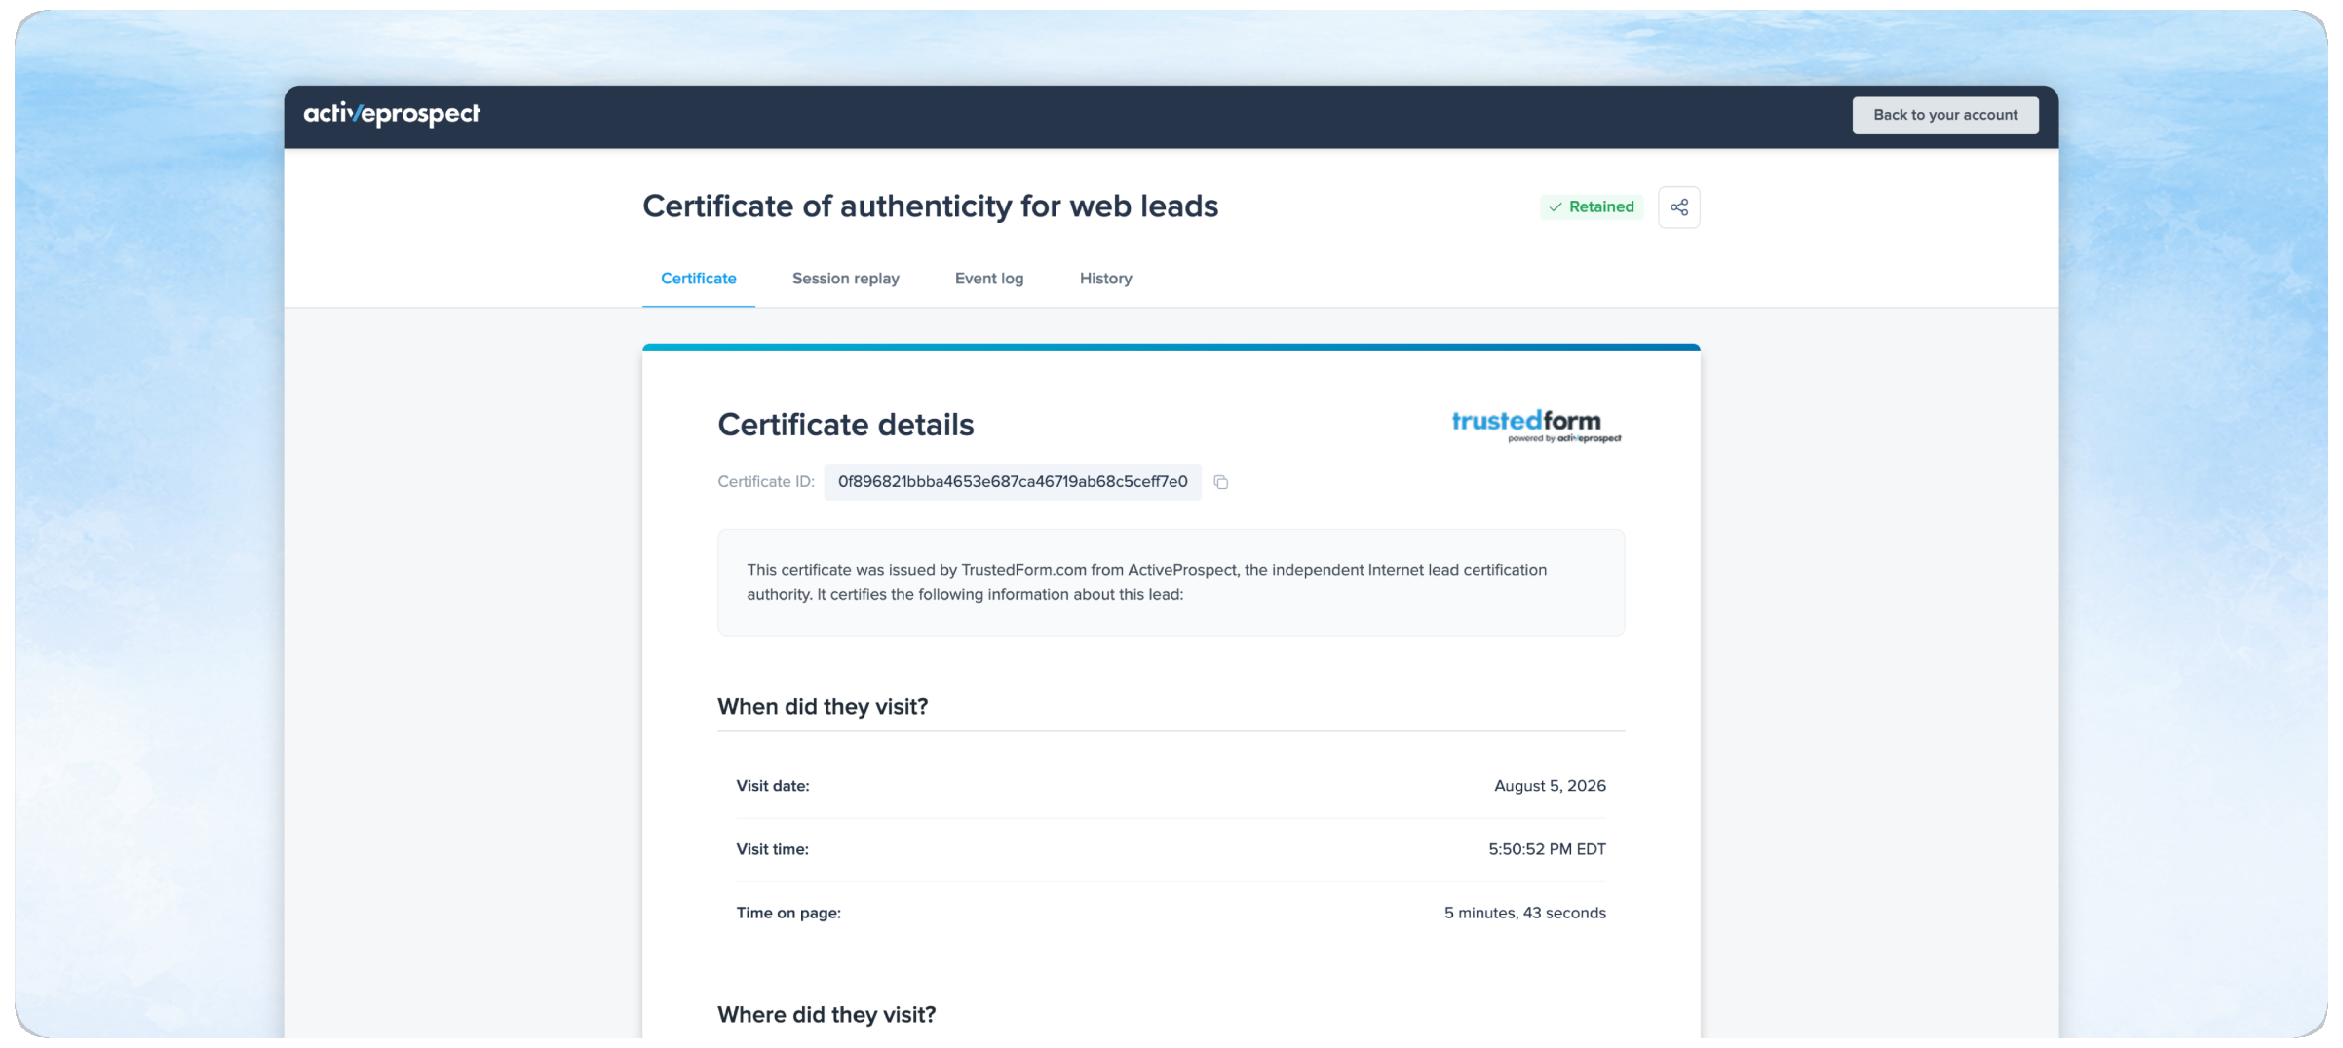Screen dimensions: 2343x1048
Task: Click the share icon button
Action: pos(1678,207)
